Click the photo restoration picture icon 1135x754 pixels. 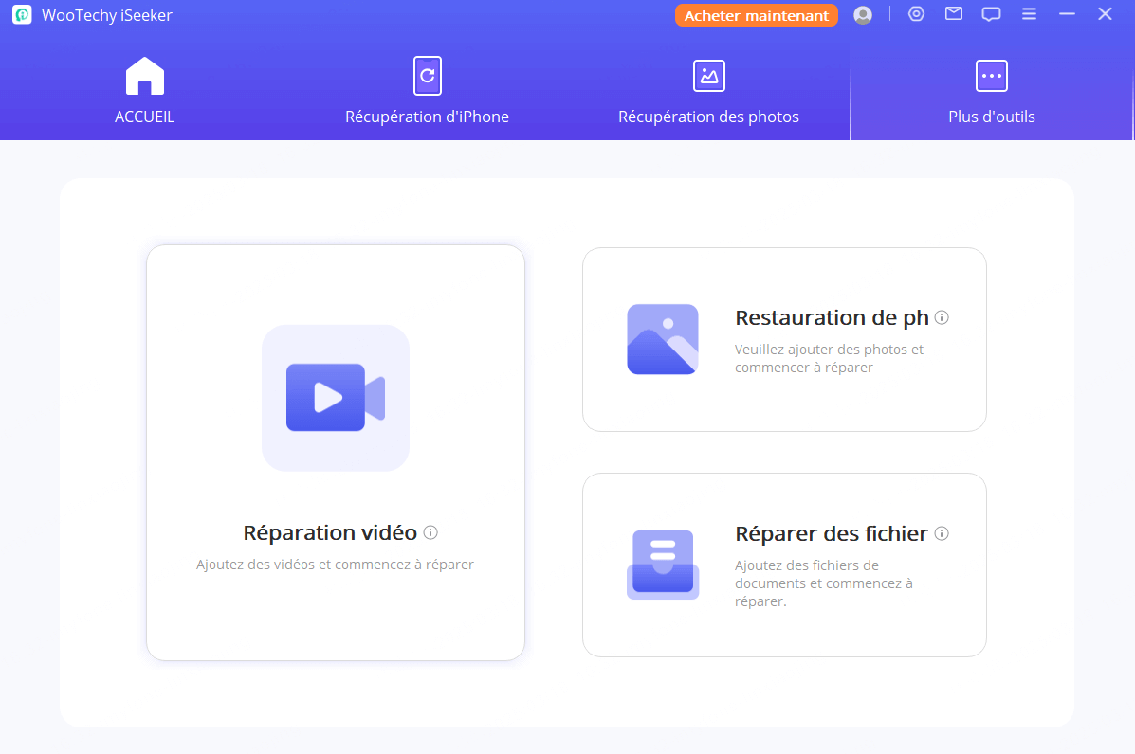click(663, 339)
